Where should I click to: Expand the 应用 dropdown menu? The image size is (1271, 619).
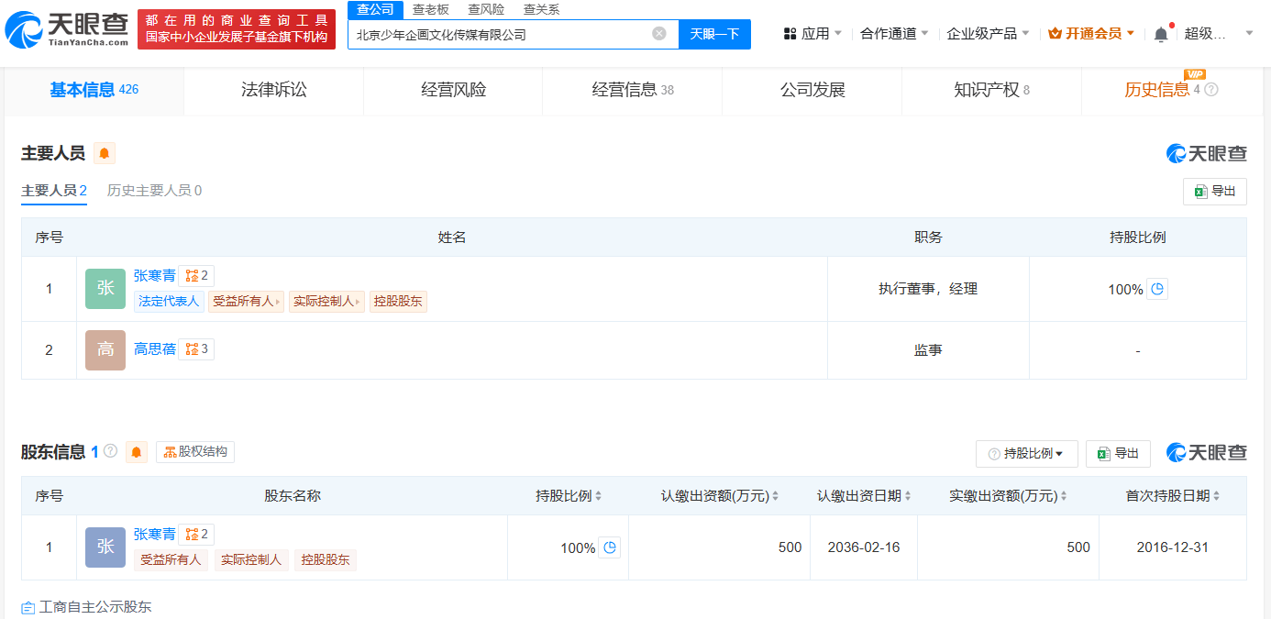coord(812,34)
